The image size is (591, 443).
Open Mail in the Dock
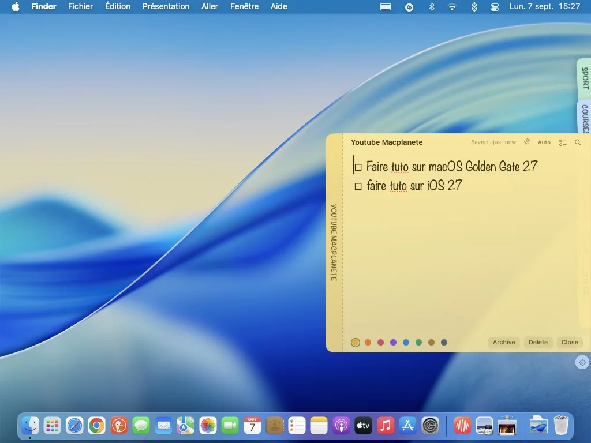[x=163, y=426]
